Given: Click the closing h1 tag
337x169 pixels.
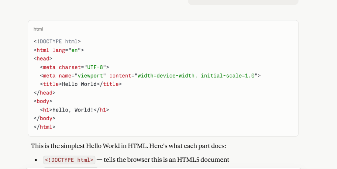Looking at the screenshot, I should click(x=101, y=110).
